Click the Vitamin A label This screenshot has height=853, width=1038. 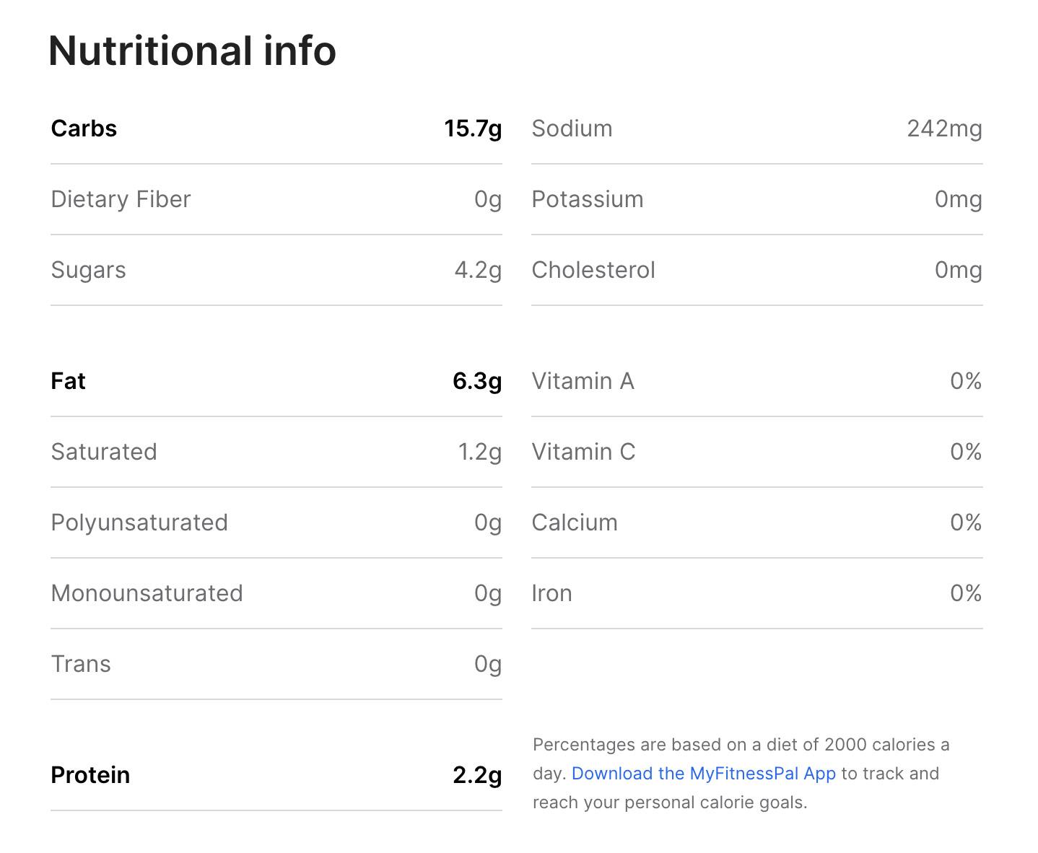[583, 381]
